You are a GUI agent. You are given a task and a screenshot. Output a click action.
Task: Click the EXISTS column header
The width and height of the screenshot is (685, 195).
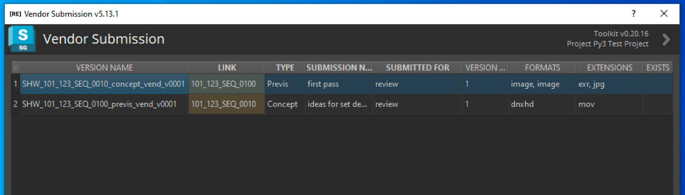(658, 67)
